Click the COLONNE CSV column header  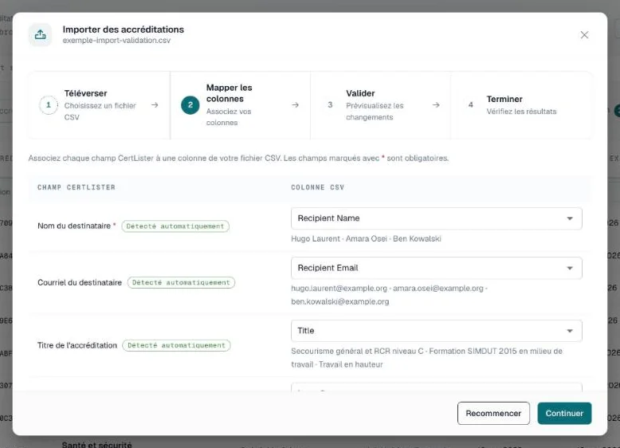click(317, 187)
